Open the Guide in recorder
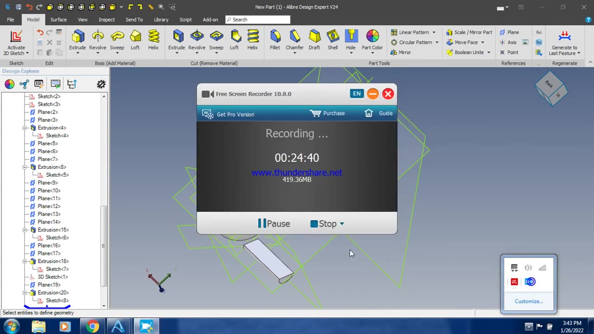 pos(379,113)
